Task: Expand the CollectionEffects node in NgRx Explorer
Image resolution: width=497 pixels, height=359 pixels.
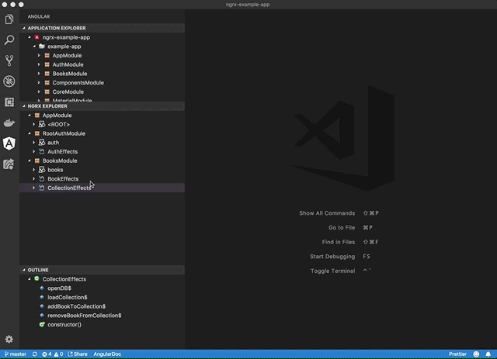Action: tap(34, 188)
